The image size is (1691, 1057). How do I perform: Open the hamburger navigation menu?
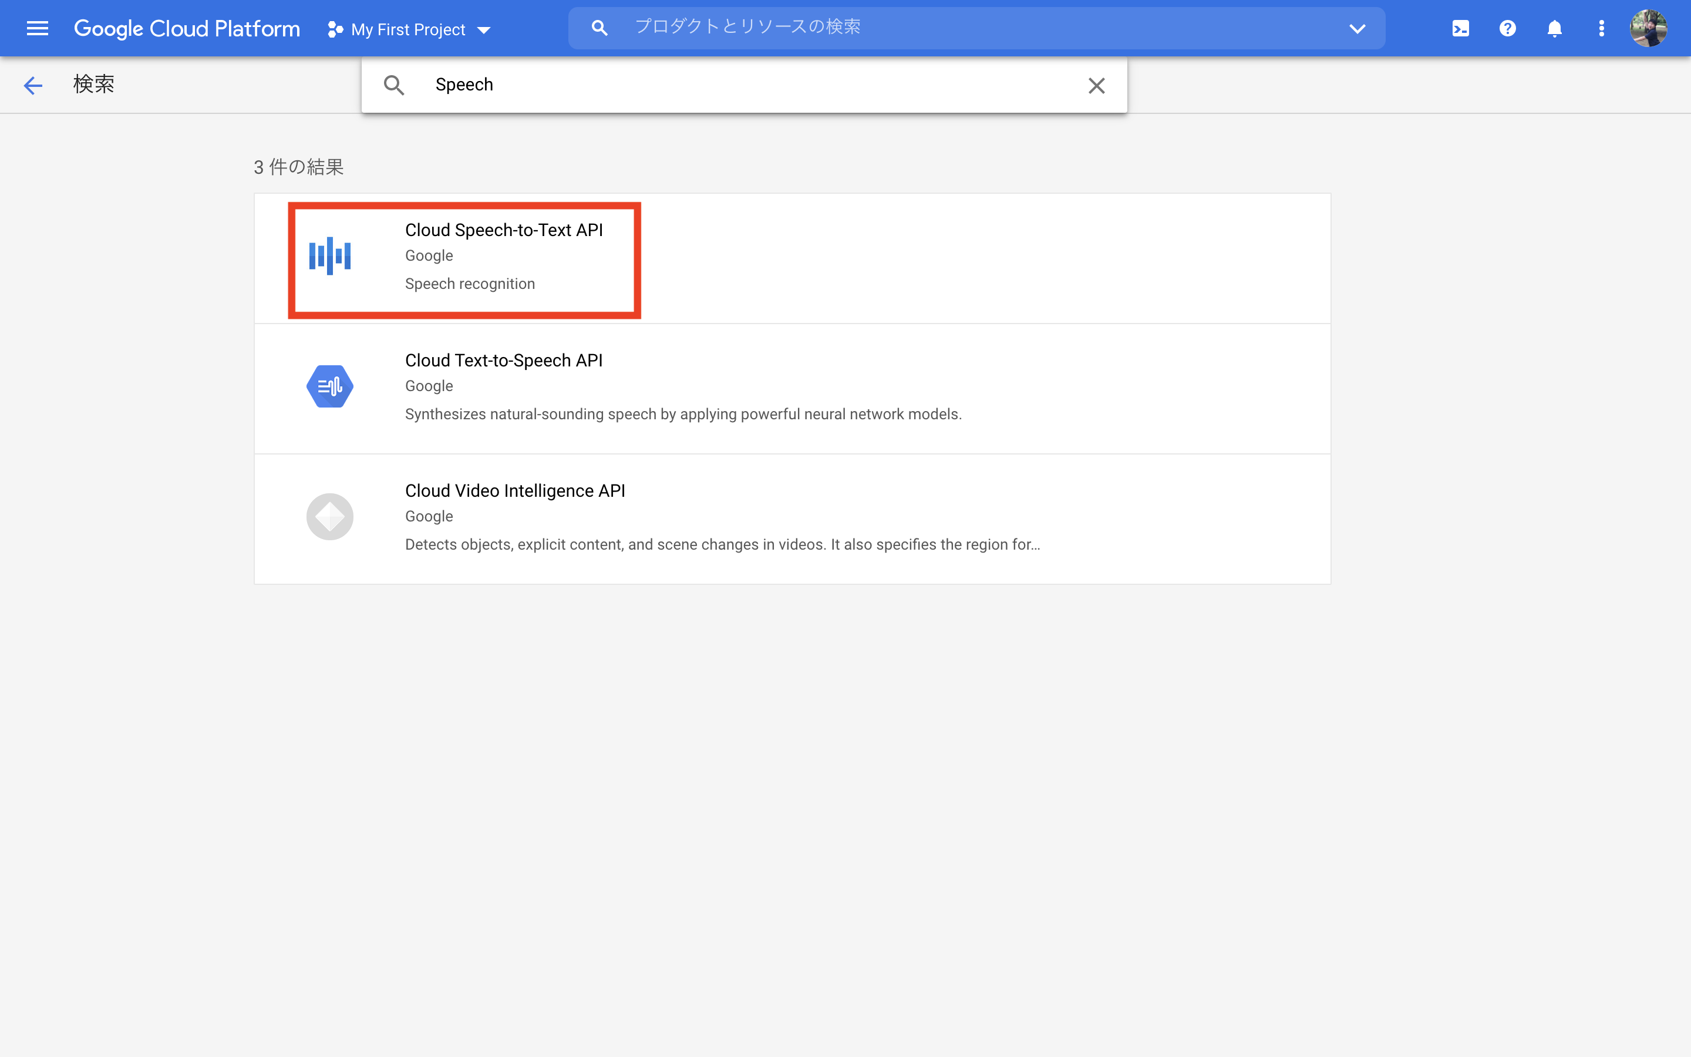37,29
